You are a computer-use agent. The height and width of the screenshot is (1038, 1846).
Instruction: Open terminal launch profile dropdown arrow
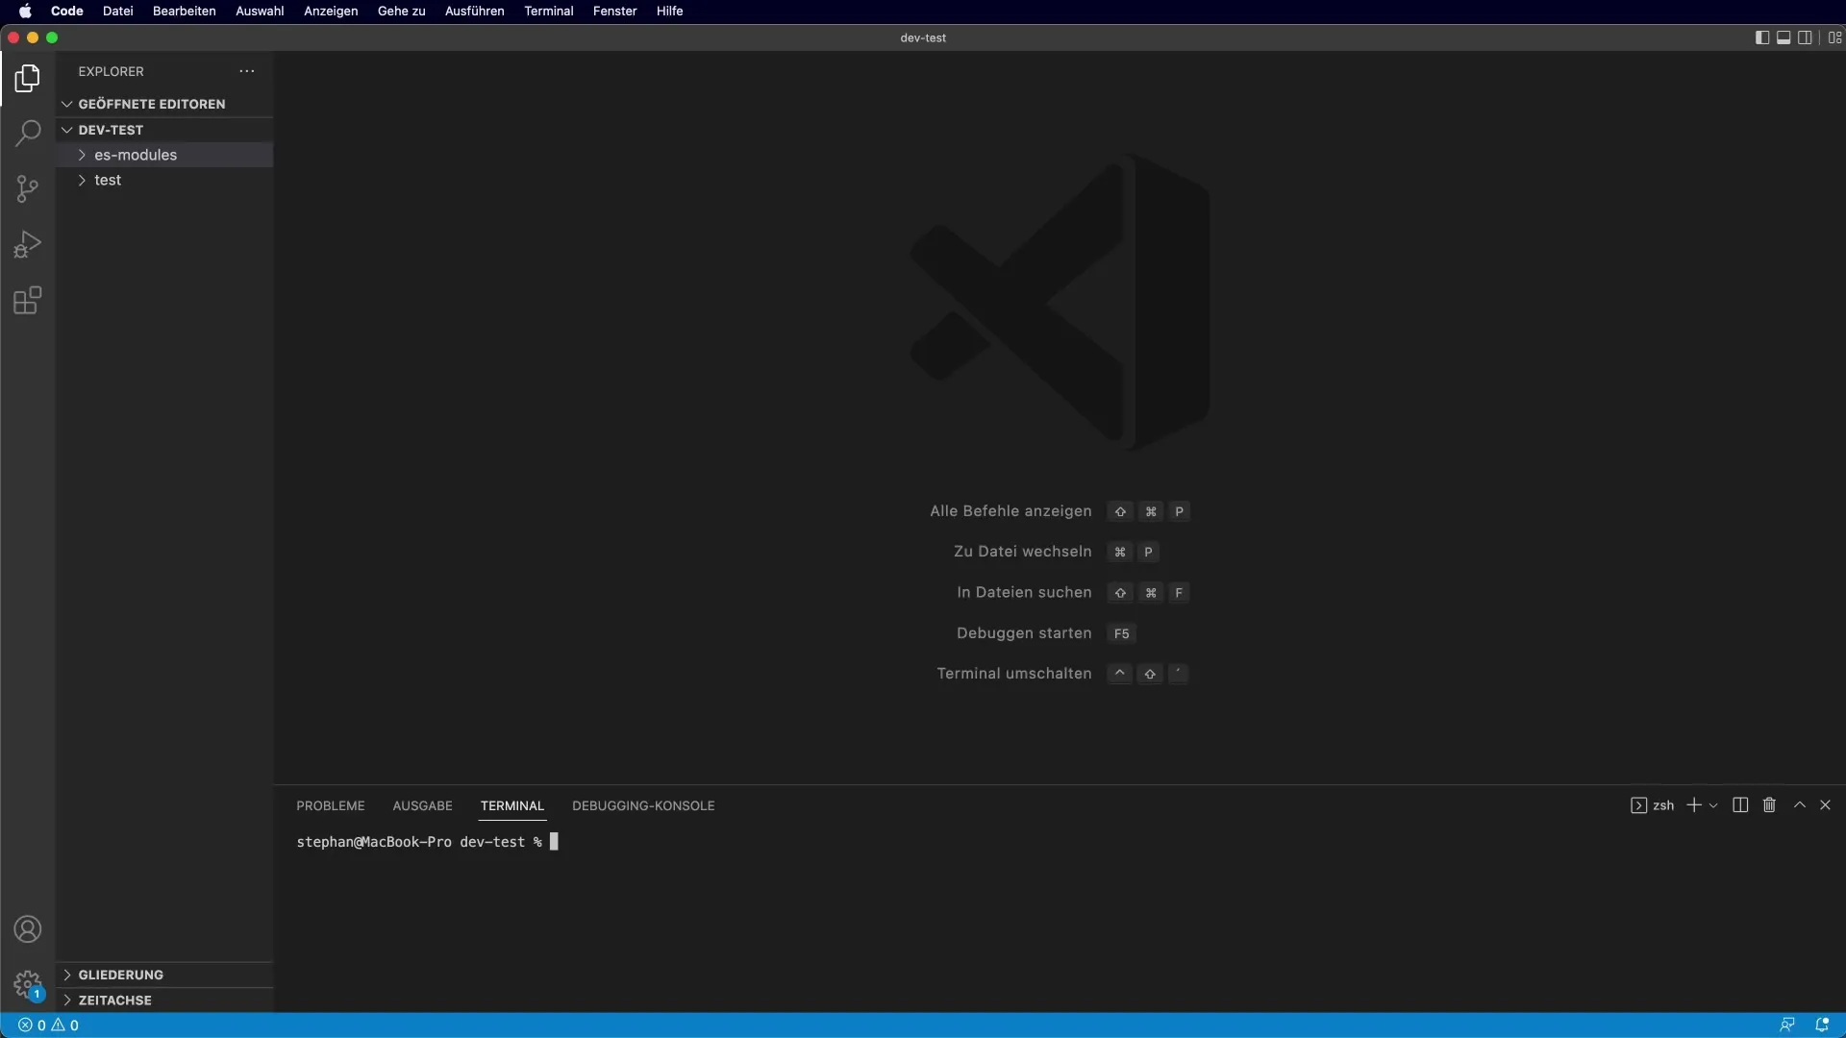click(x=1713, y=805)
